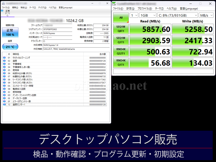The image size is (216, 162).
Task: Click the status orb beside 温度センサー1 row
Action: [x=4, y=104]
